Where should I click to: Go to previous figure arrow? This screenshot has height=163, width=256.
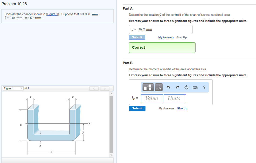pos(94,88)
